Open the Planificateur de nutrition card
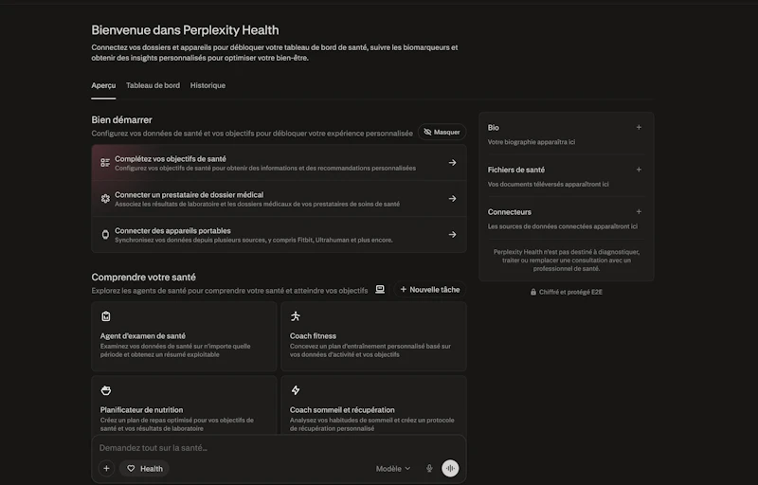The height and width of the screenshot is (485, 758). (184, 405)
